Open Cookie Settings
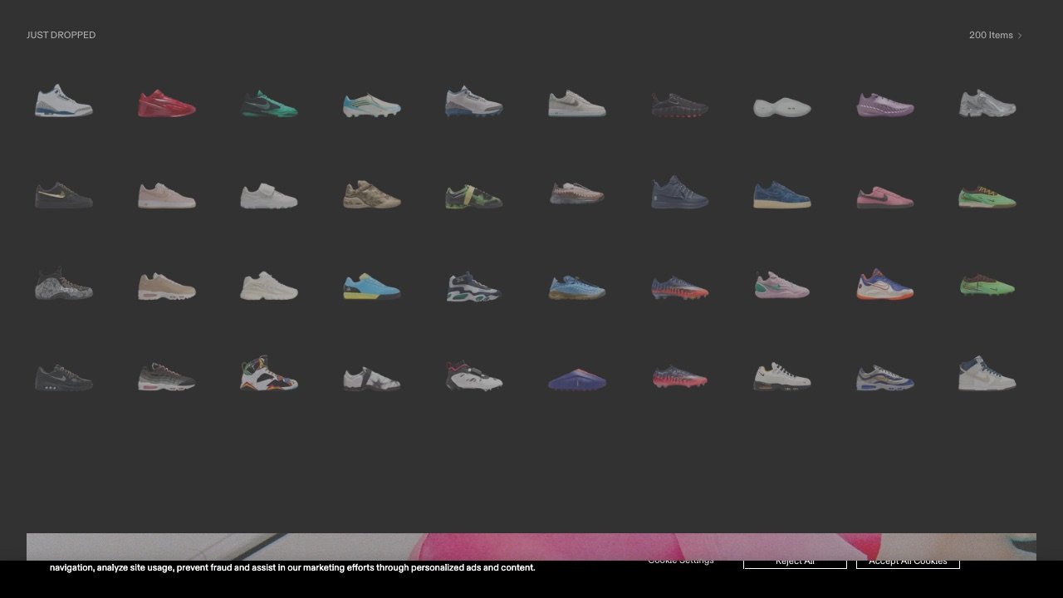1063x598 pixels. point(681,561)
